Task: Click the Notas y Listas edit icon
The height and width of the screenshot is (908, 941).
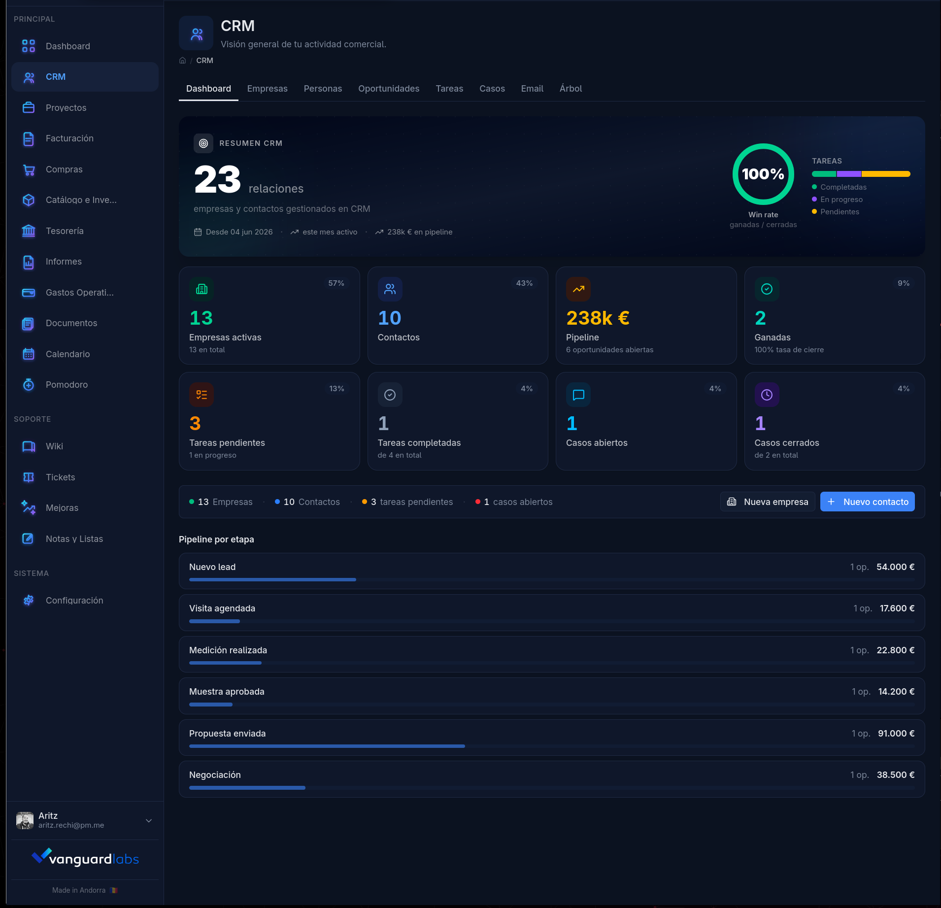Action: tap(29, 539)
